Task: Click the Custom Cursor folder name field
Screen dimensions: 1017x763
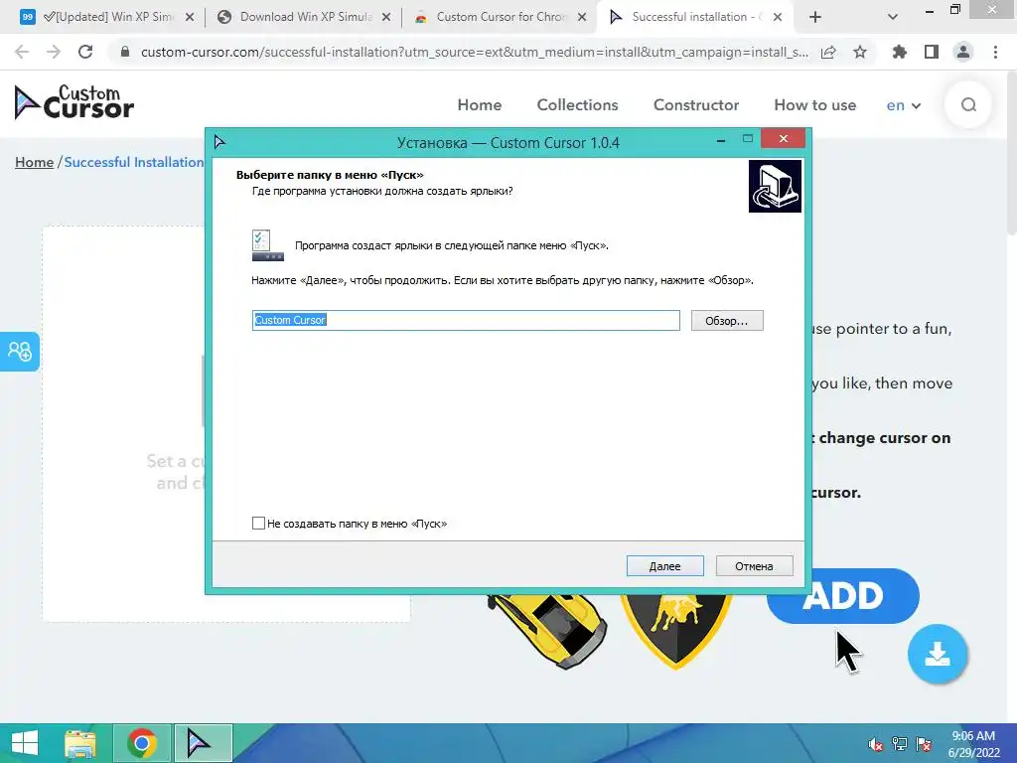Action: (466, 320)
